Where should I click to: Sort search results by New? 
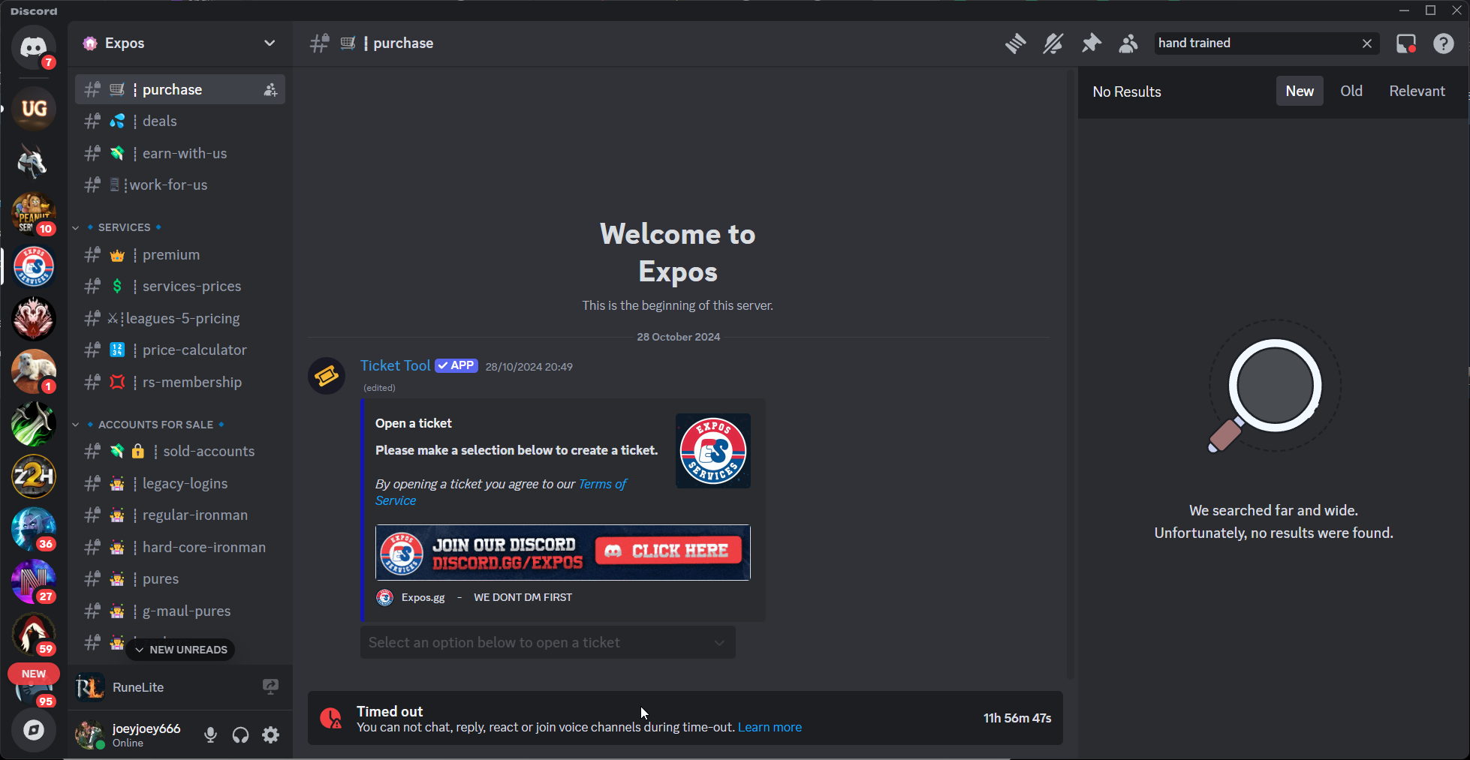[x=1300, y=91]
